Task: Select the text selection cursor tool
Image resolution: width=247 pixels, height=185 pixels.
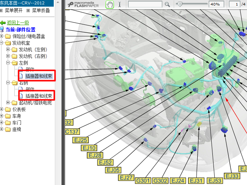Action: coord(120,4)
